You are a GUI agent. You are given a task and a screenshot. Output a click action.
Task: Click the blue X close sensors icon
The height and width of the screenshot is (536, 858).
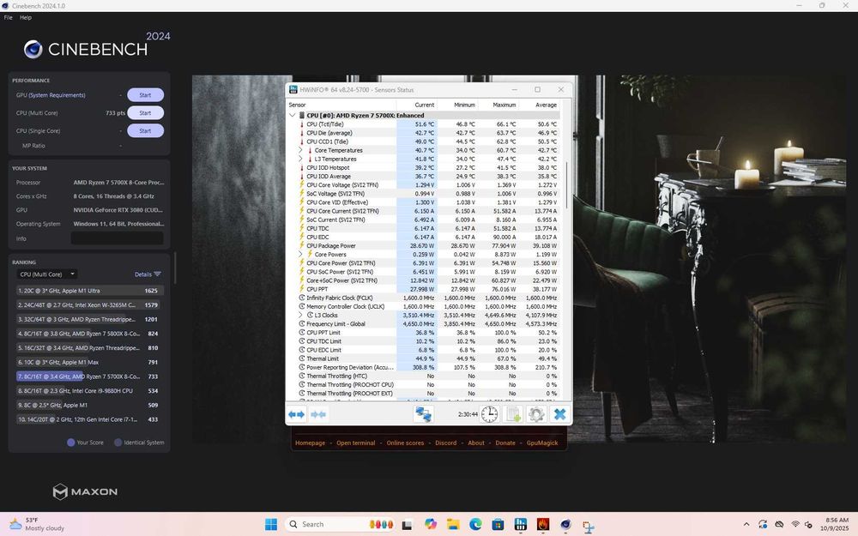(559, 414)
